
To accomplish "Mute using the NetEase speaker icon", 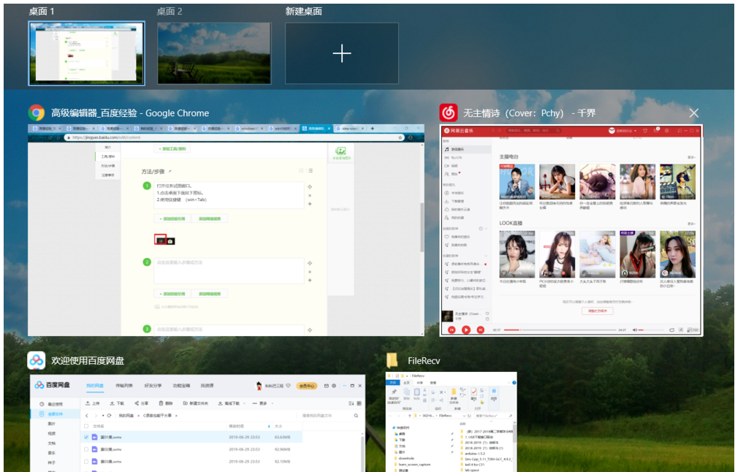I will (635, 330).
